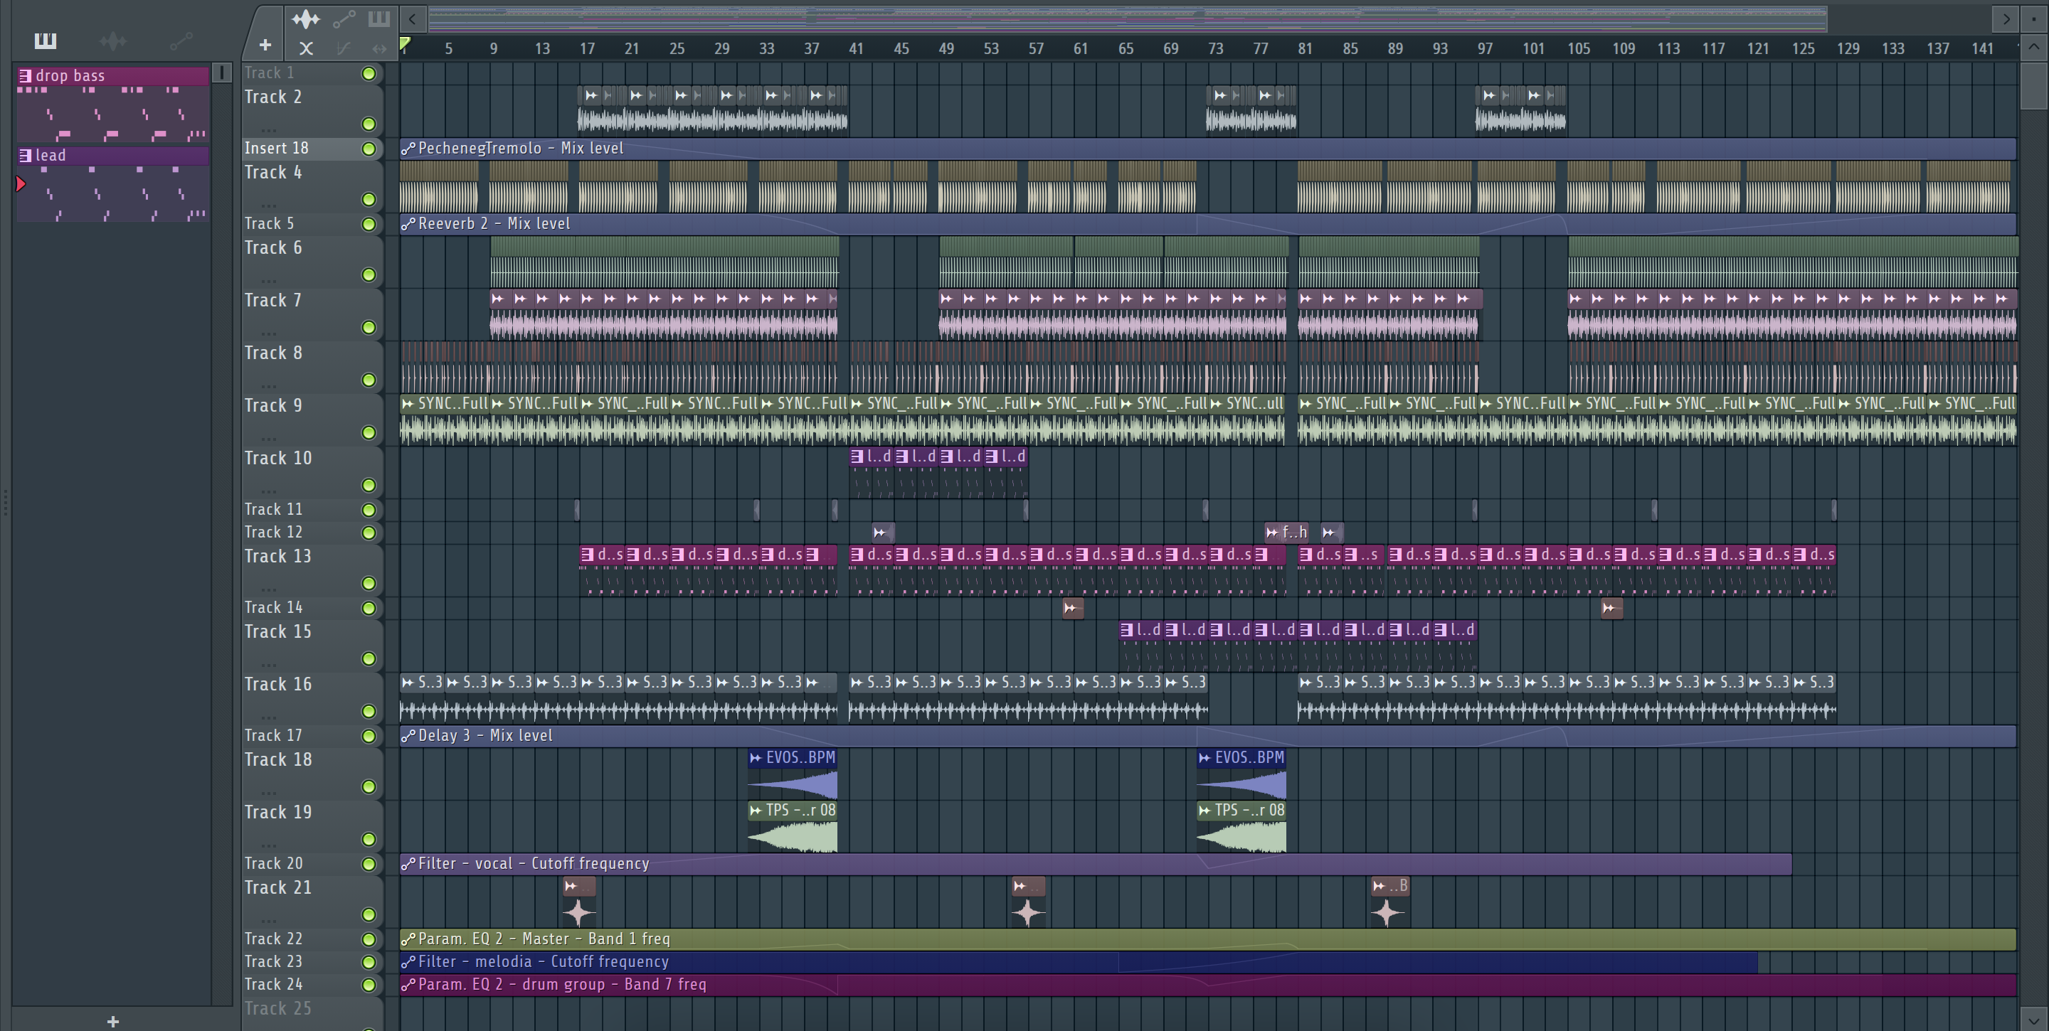Open the PechenegTremolo Mix level clip menu icon
The image size is (2049, 1031).
[408, 149]
